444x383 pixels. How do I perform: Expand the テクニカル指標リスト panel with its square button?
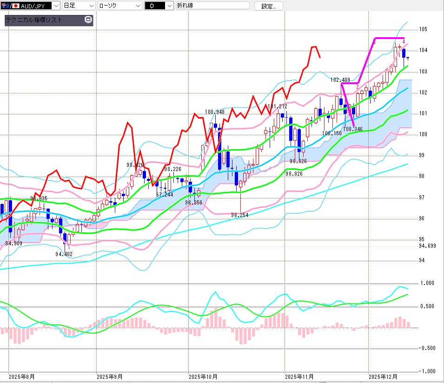[x=88, y=20]
